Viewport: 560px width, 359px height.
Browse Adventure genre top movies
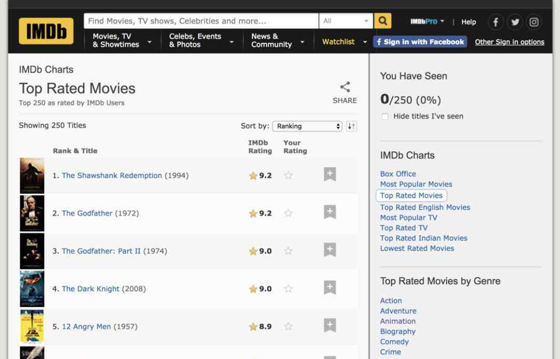[398, 311]
